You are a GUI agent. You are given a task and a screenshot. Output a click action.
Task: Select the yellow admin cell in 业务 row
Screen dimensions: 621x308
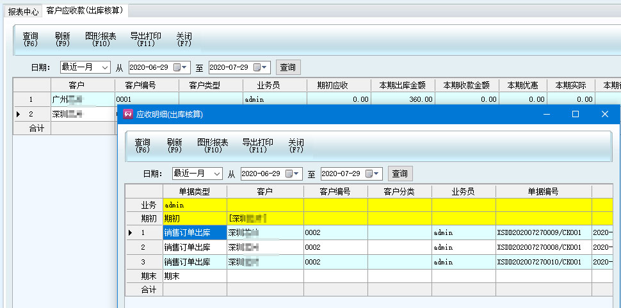(195, 205)
